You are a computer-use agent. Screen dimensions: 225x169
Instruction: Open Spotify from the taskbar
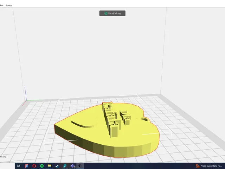coord(42,166)
